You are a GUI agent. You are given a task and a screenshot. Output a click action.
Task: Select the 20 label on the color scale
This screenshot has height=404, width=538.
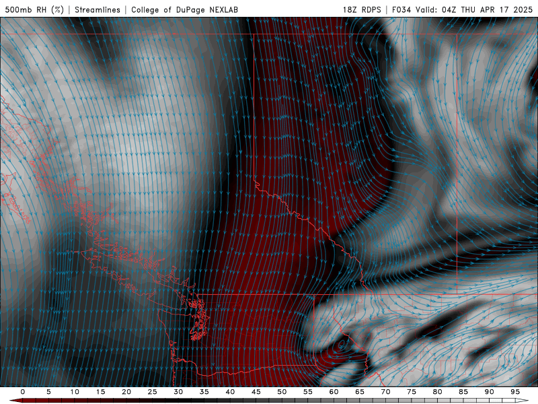(126, 392)
